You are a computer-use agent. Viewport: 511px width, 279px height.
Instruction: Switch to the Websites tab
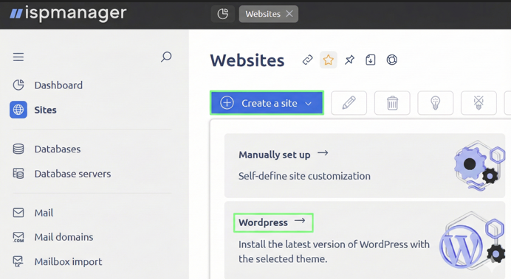click(x=263, y=14)
